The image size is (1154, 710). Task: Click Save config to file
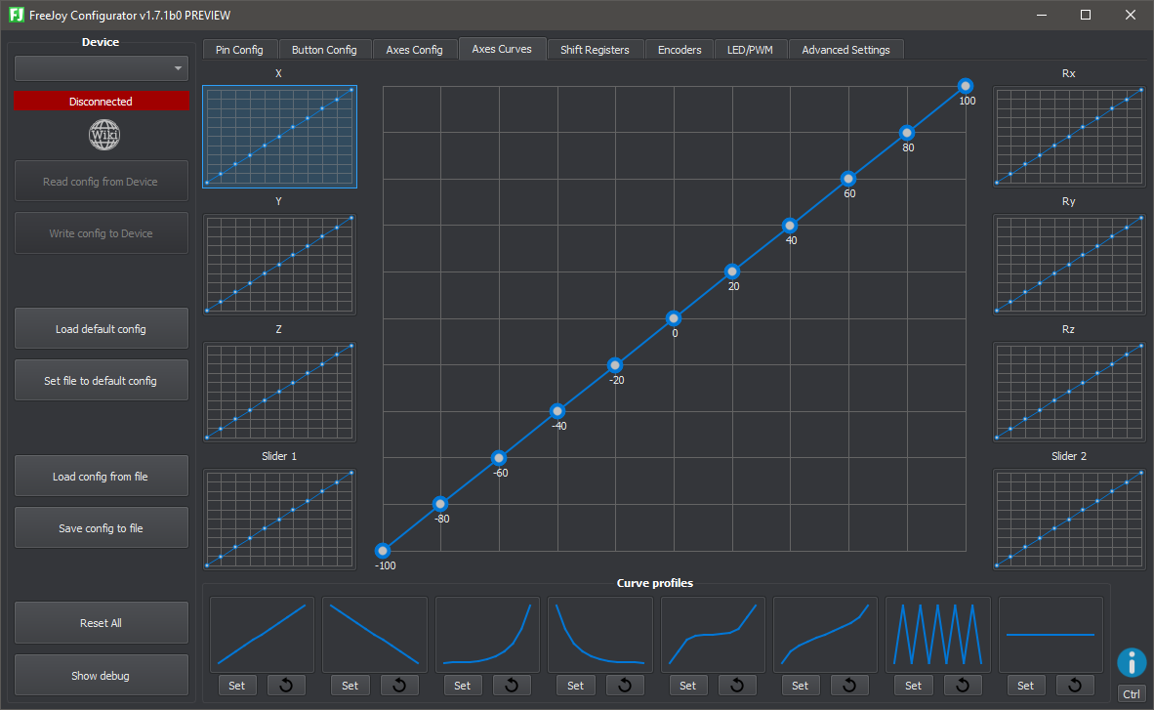pos(101,527)
